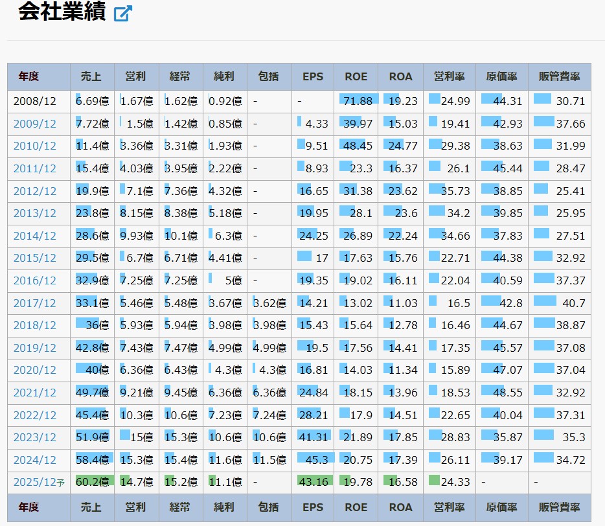605x526 pixels.
Task: Select the forecast 純利 value 11.1億
Action: click(225, 482)
